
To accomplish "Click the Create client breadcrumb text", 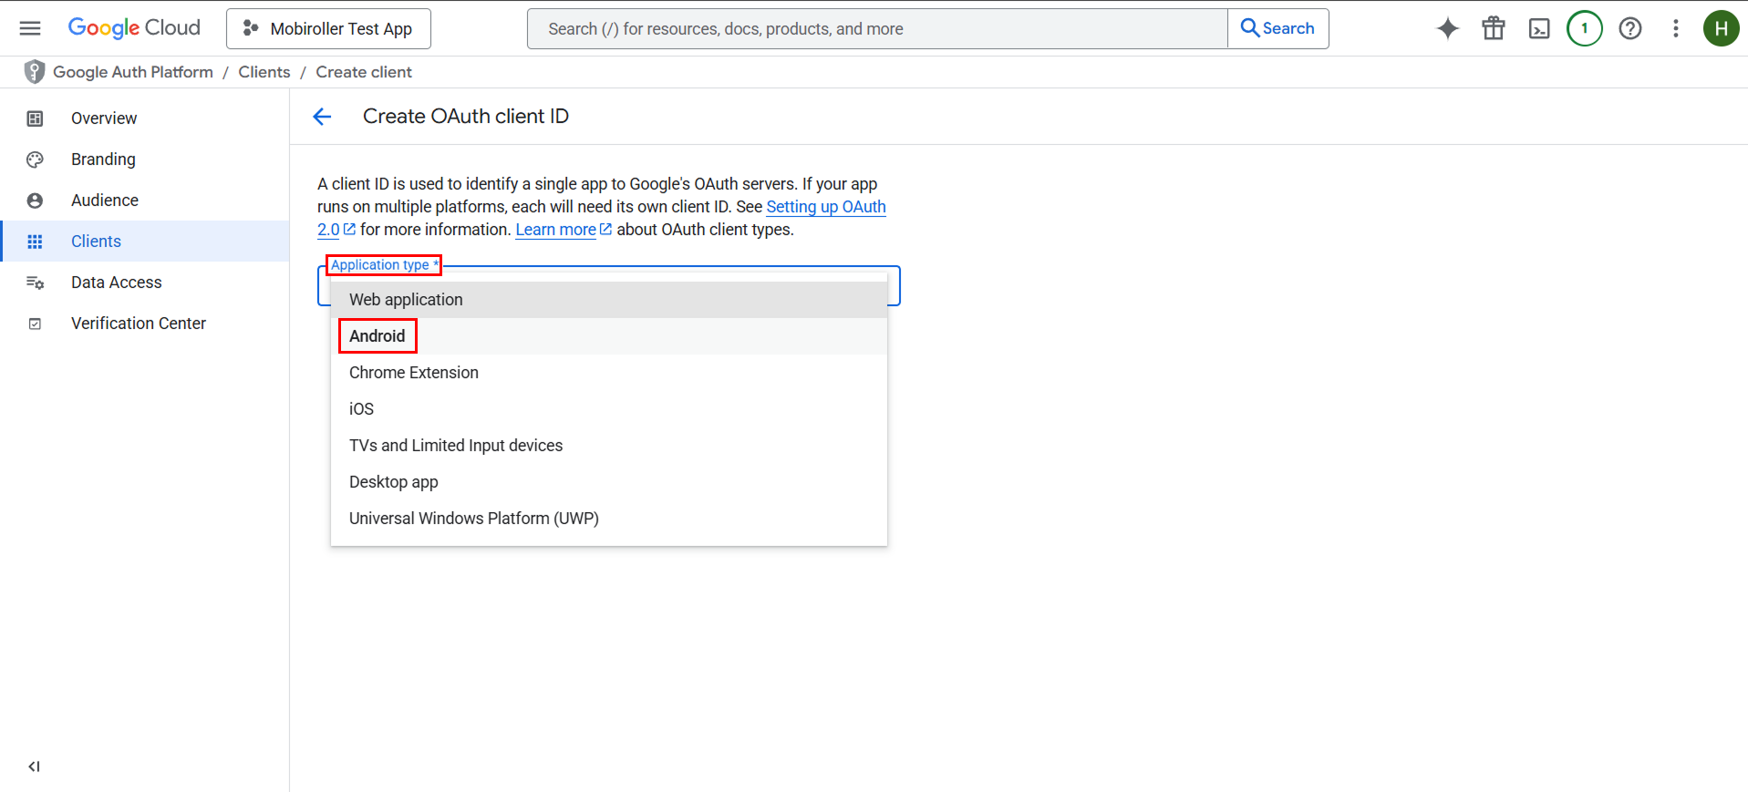I will point(364,72).
